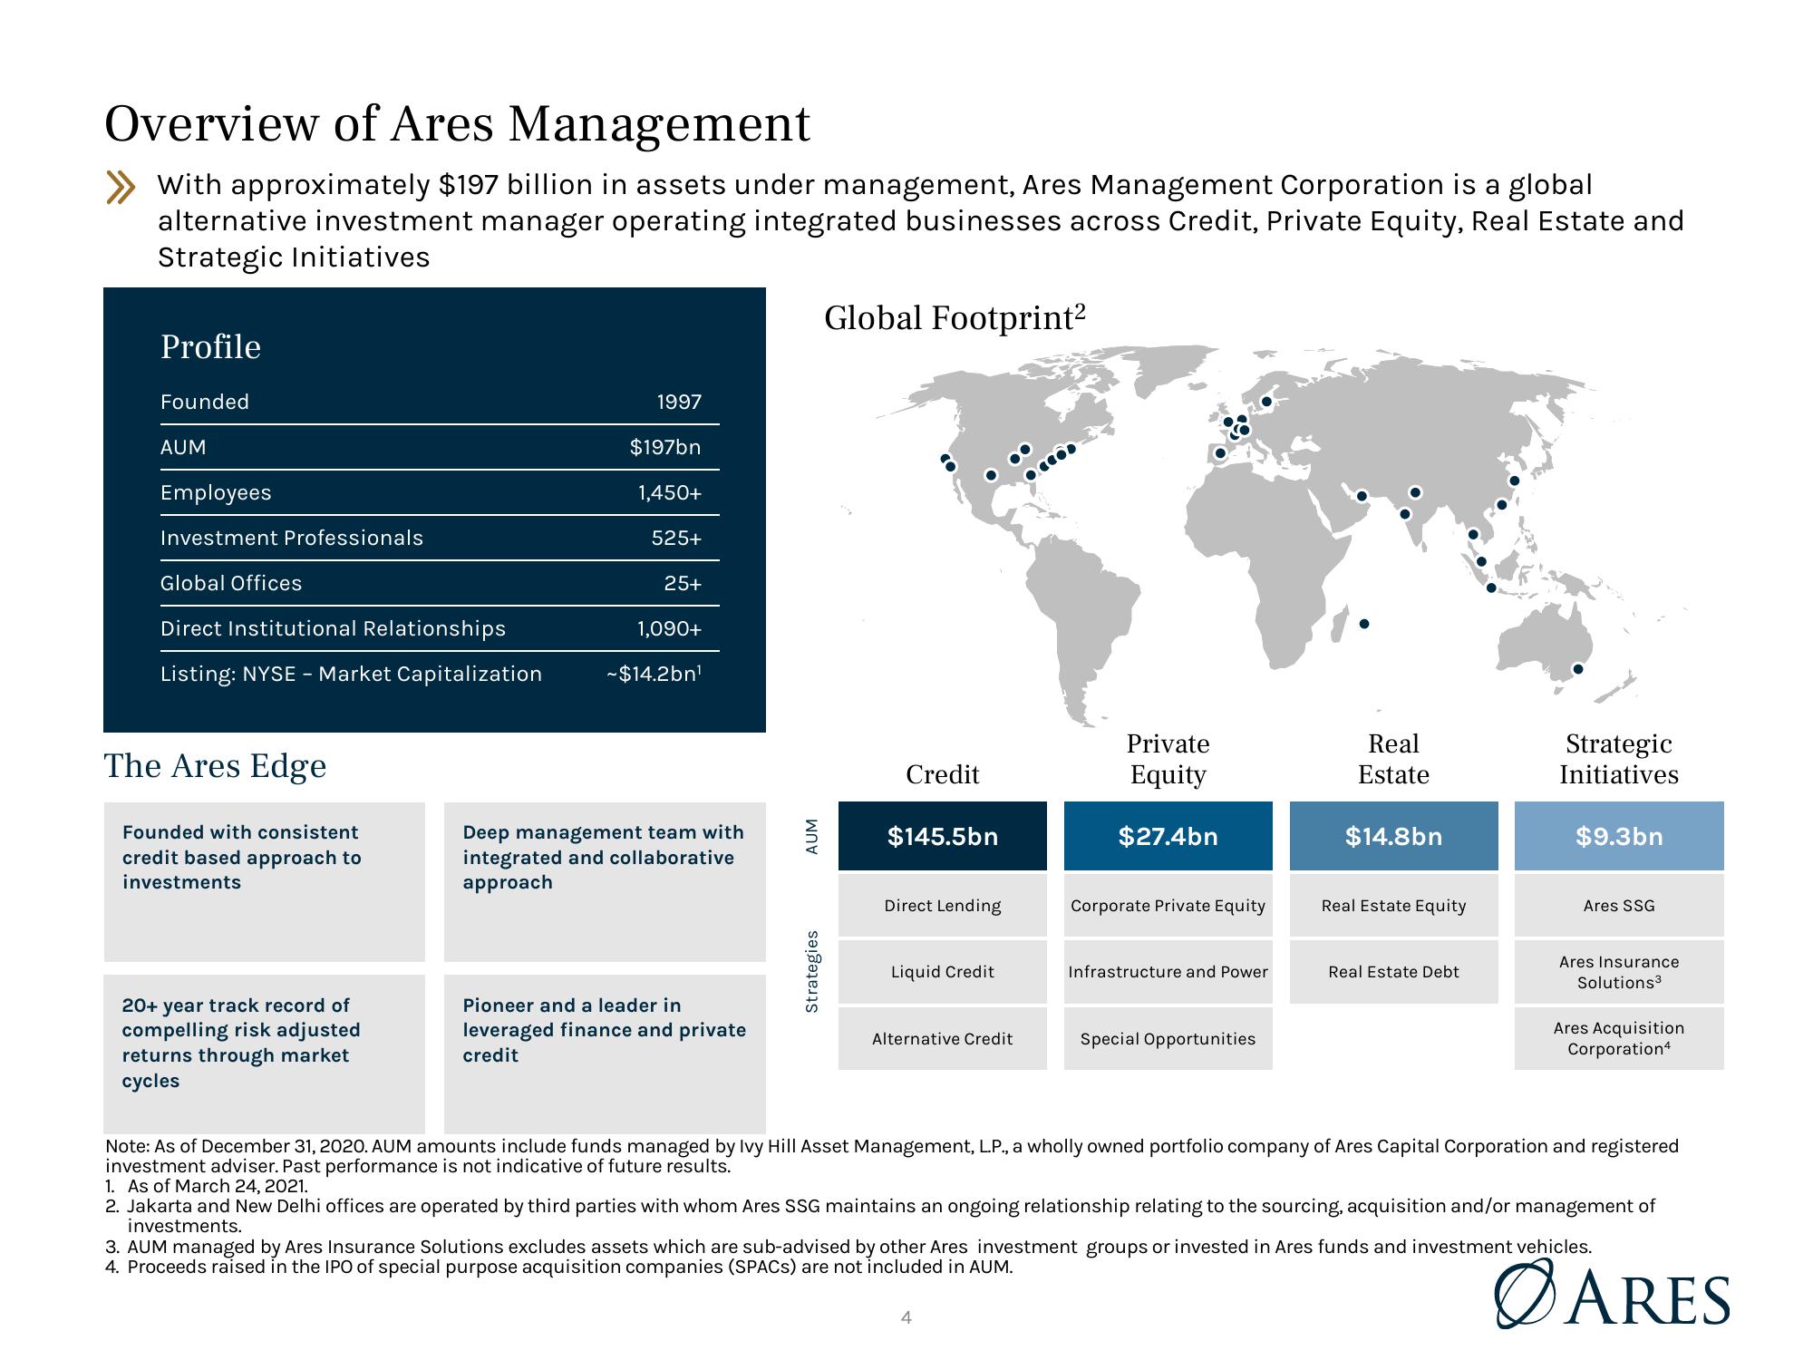
Task: Click footnote 4 about SPAC proceeds
Action: (x=558, y=1267)
